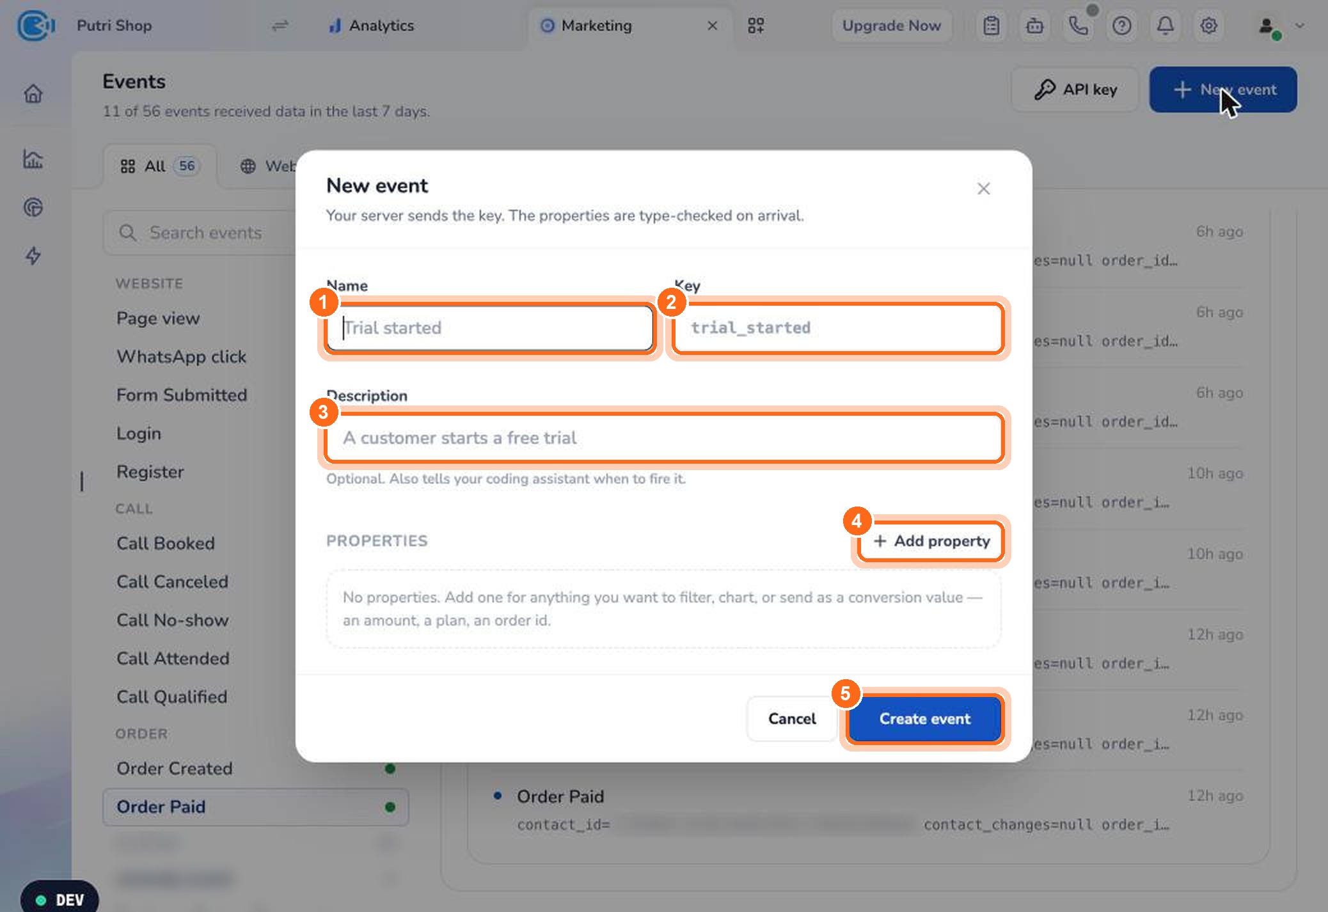The height and width of the screenshot is (912, 1328).
Task: Click Cancel in the New event dialog
Action: (792, 719)
